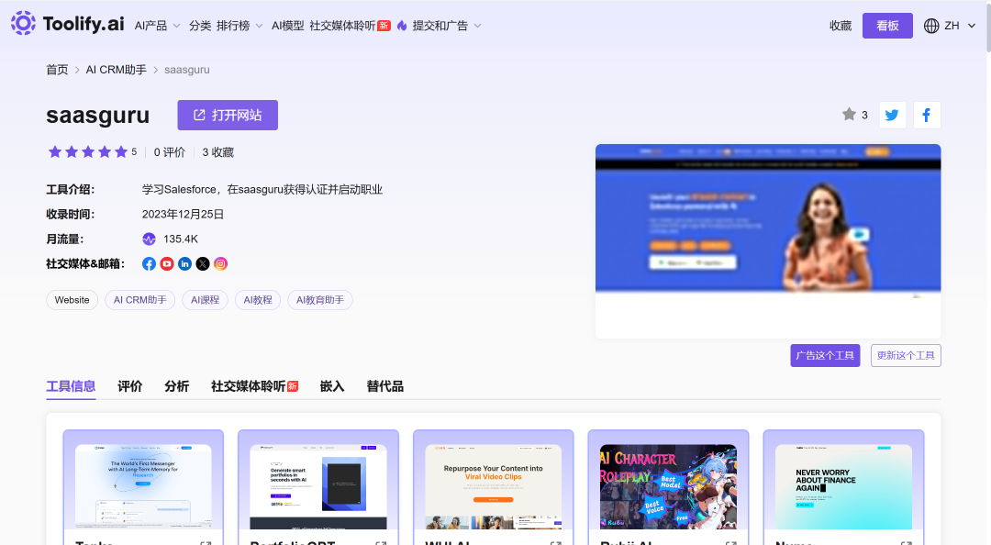
Task: Expand the 排行榜 dropdown menu
Action: [x=239, y=26]
